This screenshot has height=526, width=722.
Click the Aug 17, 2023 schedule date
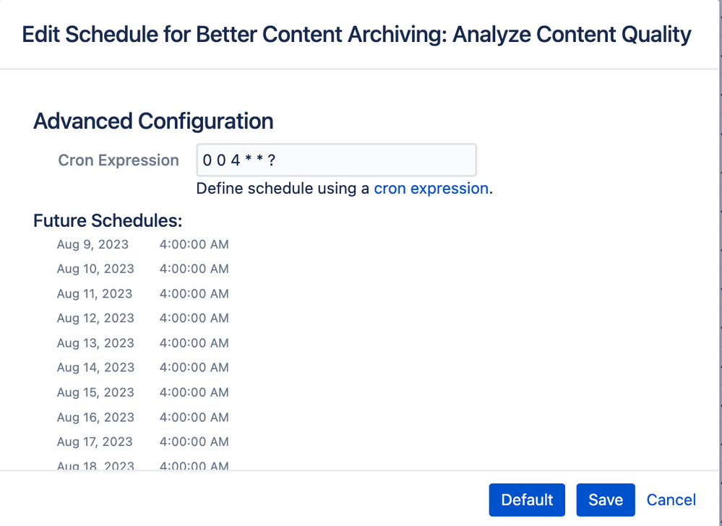pyautogui.click(x=95, y=441)
